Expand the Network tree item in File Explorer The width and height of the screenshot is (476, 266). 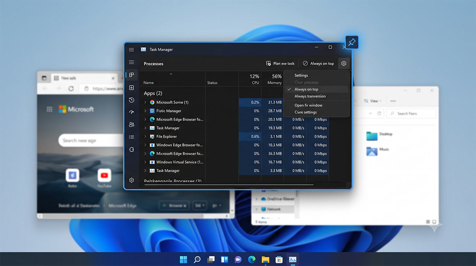(x=256, y=209)
